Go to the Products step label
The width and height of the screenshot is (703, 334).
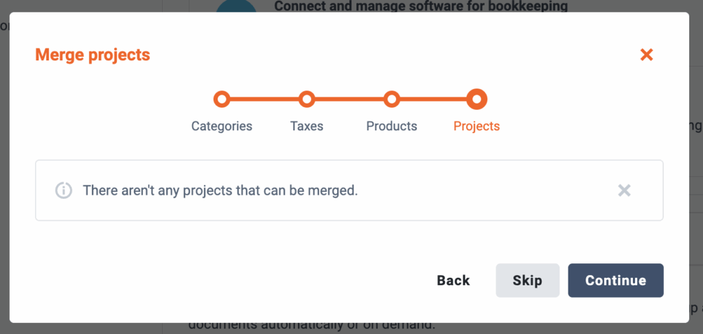point(392,126)
